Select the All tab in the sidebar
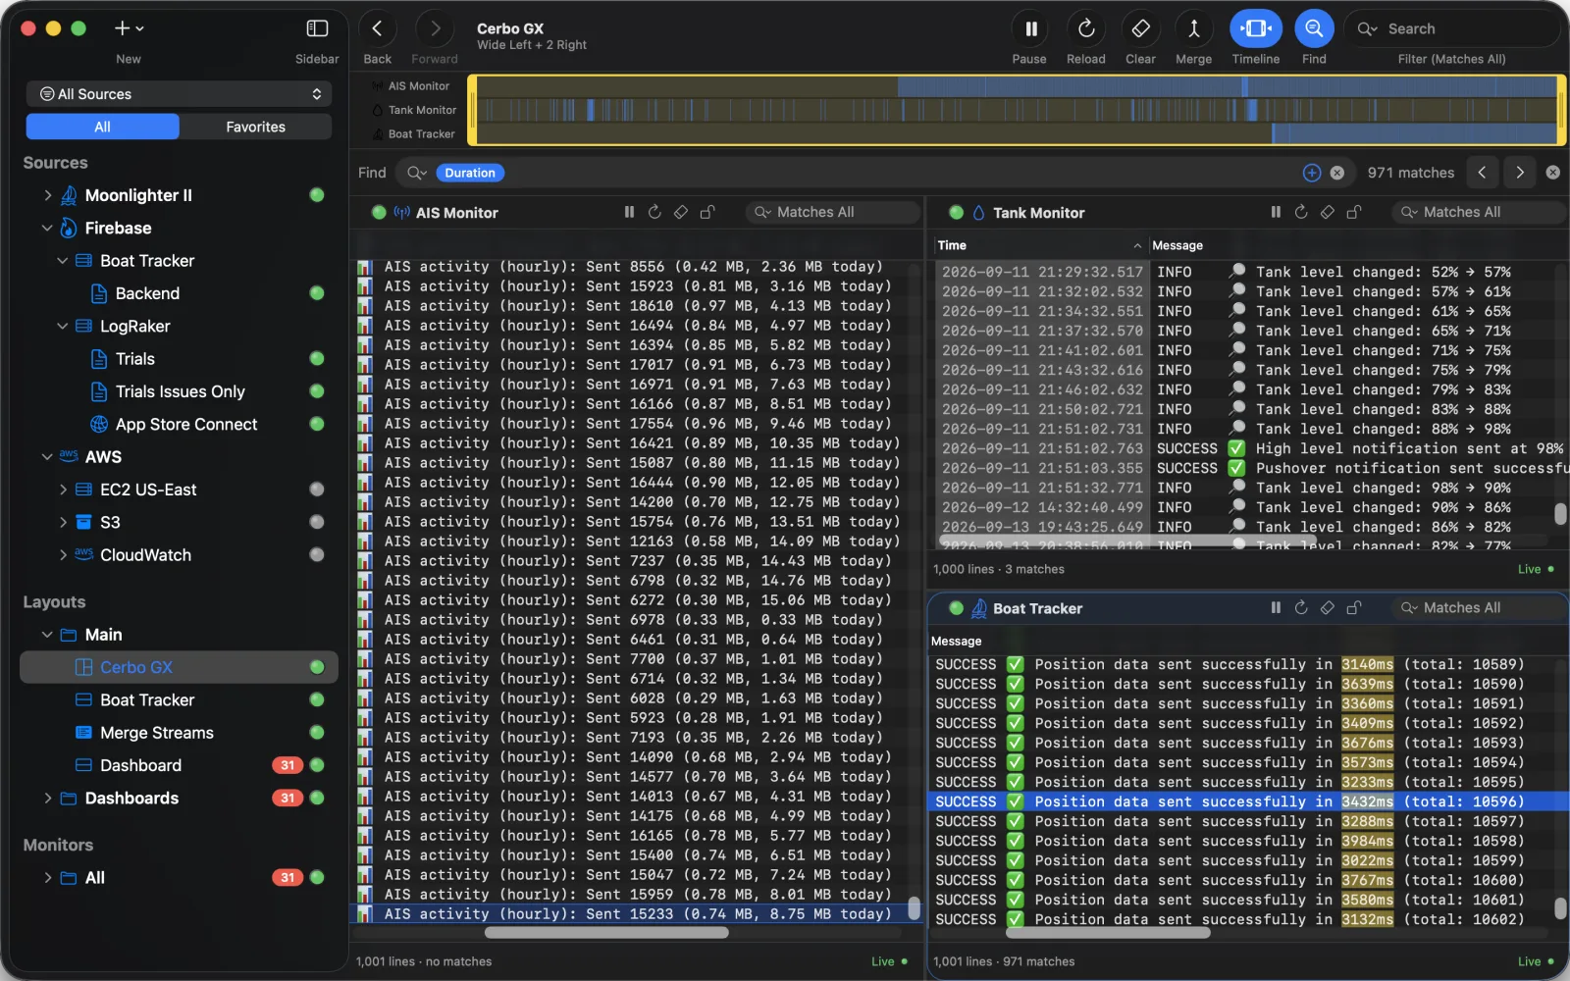This screenshot has height=981, width=1570. tap(102, 127)
